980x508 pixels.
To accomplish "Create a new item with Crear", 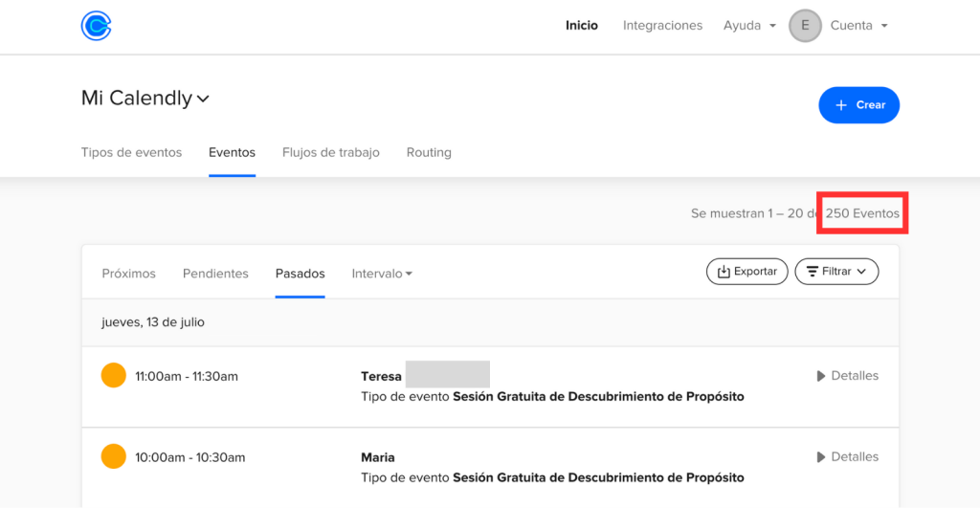I will point(858,105).
